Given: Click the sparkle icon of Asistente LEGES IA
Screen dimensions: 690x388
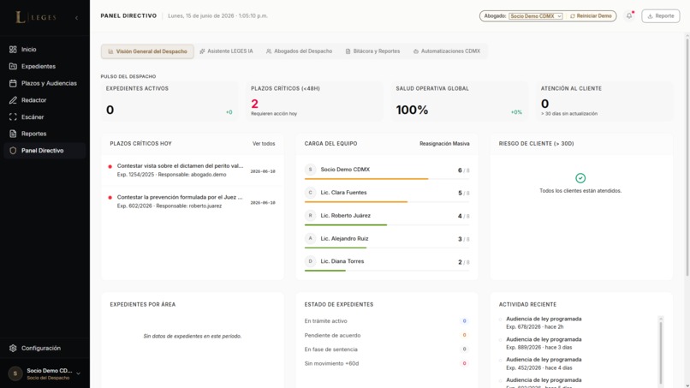Looking at the screenshot, I should [x=202, y=51].
